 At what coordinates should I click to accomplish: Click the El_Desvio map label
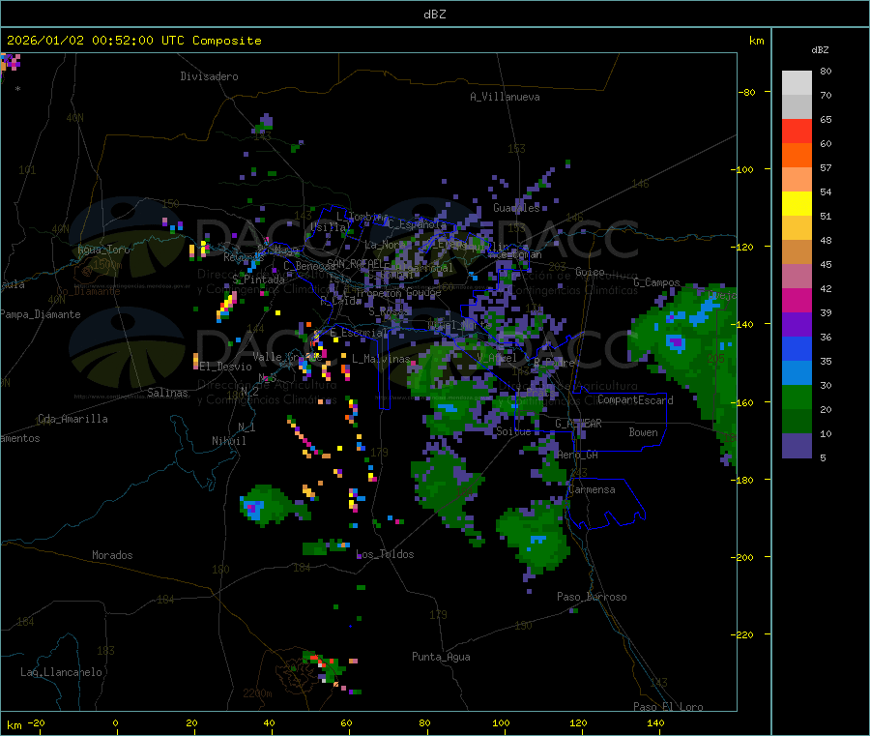coord(225,367)
